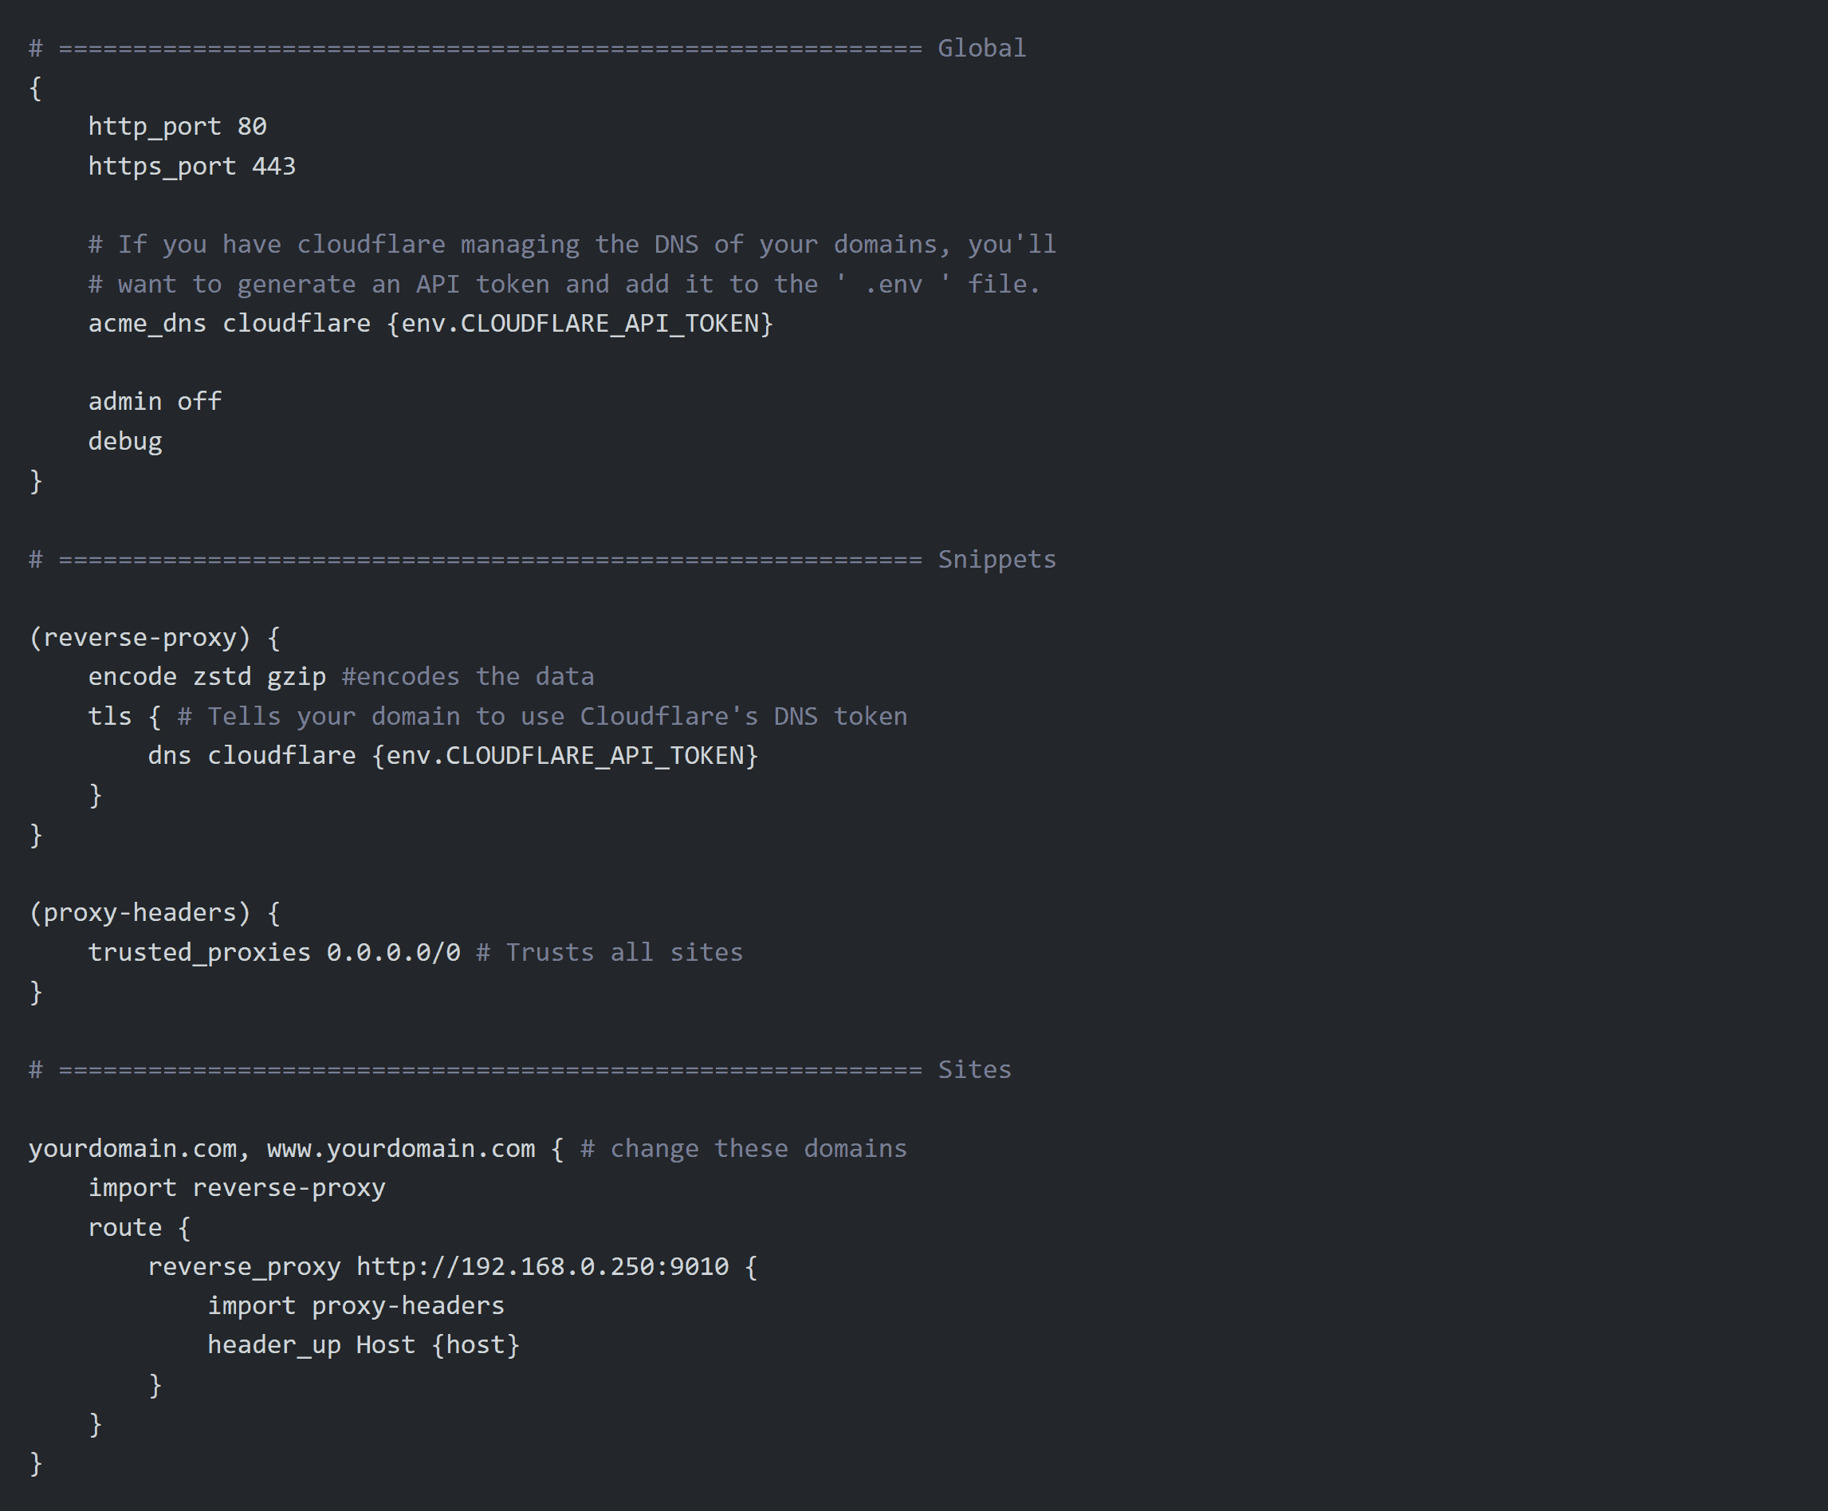Click the 'dns cloudflare' token line
This screenshot has height=1511, width=1828.
click(x=454, y=756)
